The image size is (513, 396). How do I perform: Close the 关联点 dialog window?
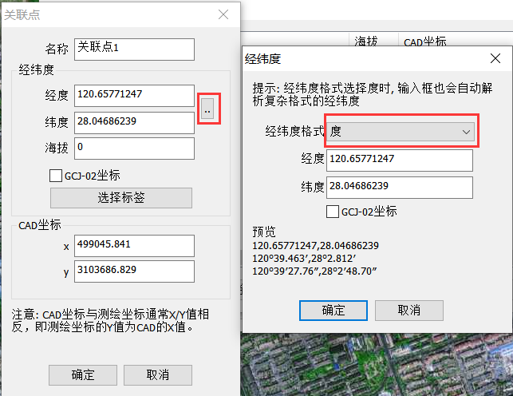[x=223, y=14]
